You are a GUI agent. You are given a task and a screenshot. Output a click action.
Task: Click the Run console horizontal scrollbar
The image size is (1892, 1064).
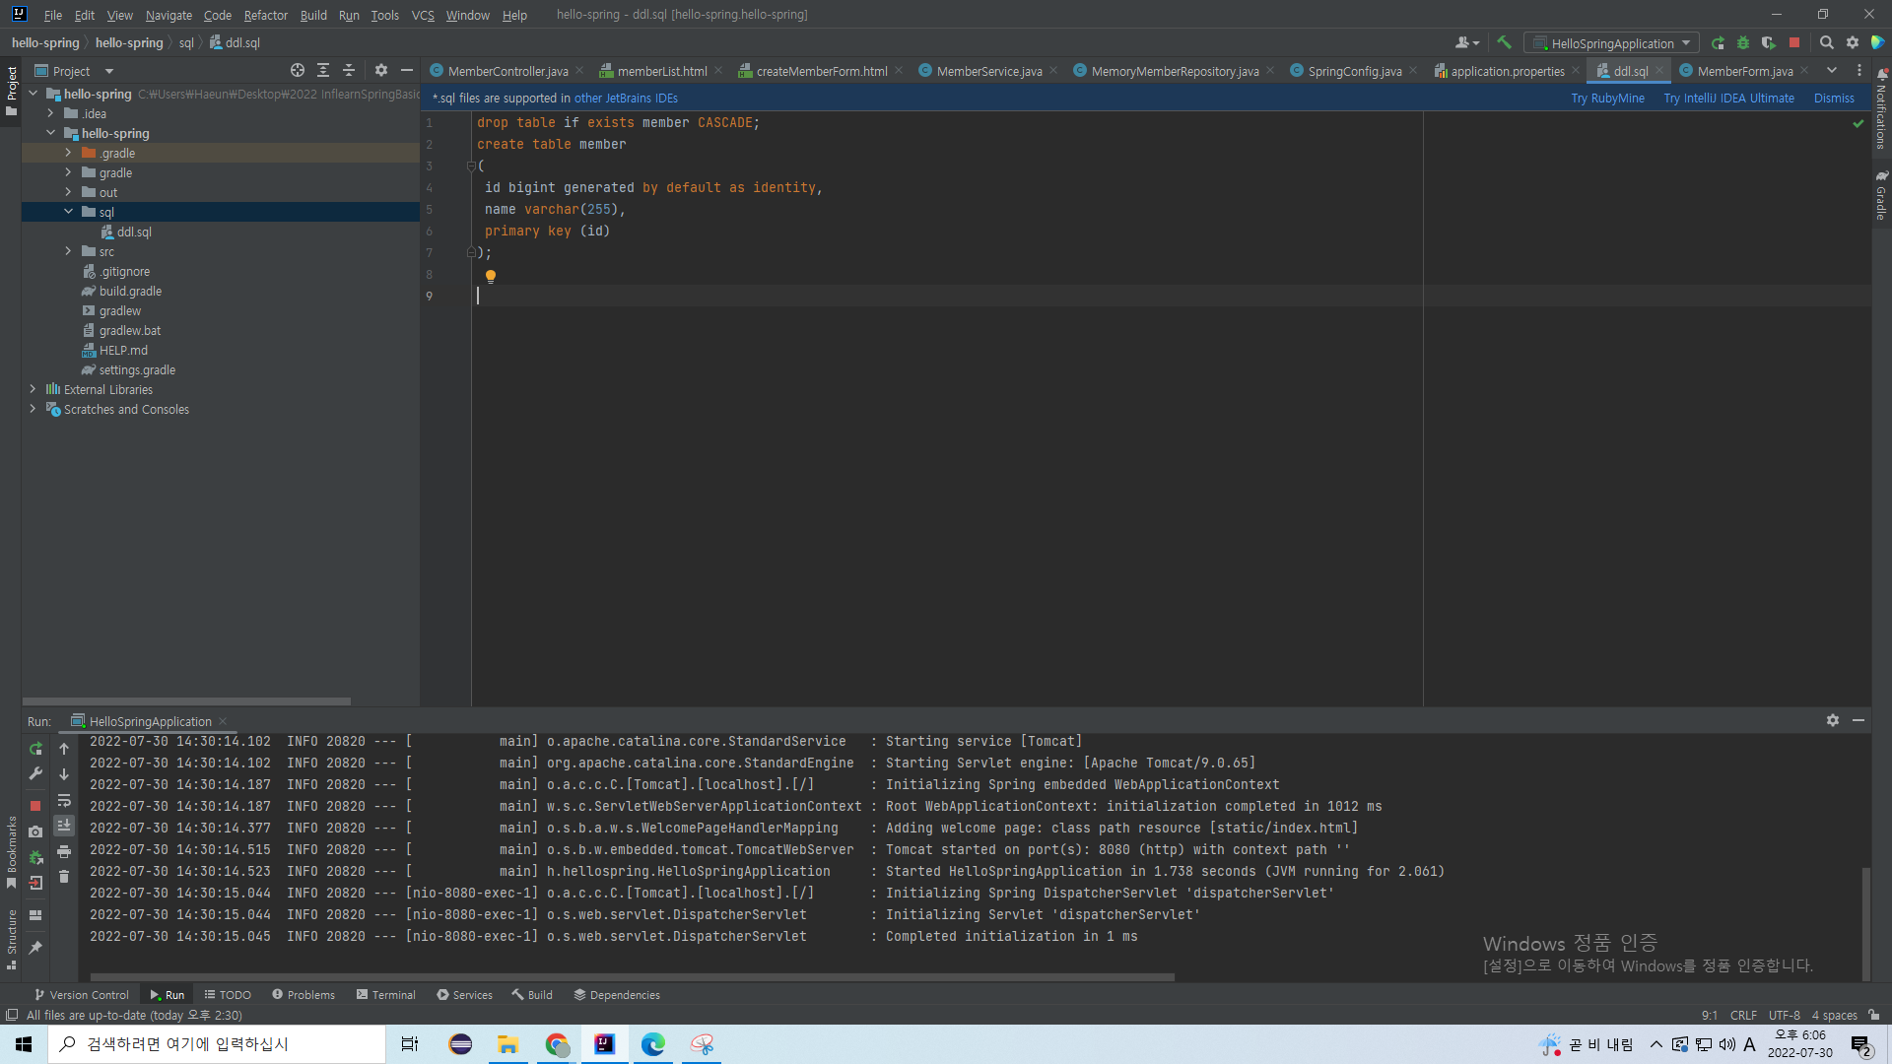(631, 977)
